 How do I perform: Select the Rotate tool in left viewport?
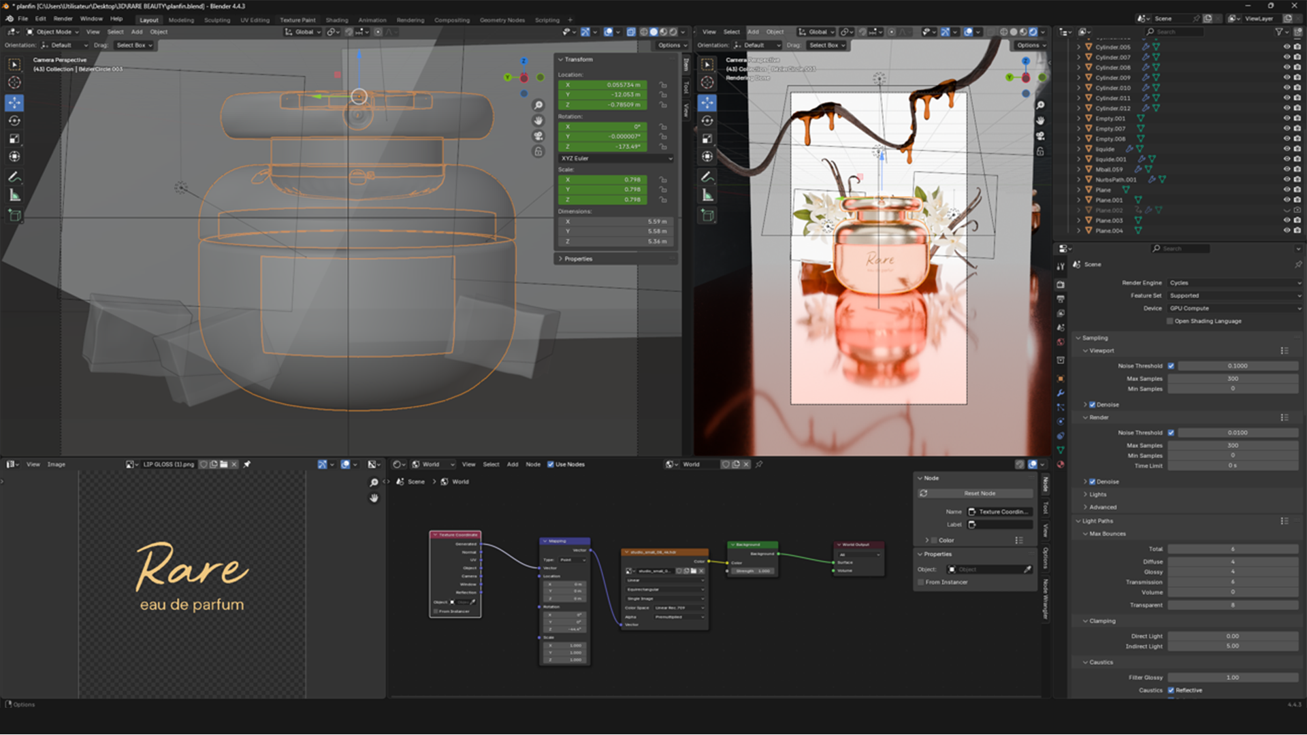14,121
